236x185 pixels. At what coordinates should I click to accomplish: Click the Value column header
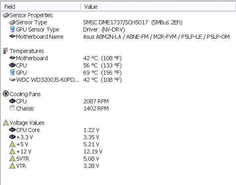coord(158,7)
